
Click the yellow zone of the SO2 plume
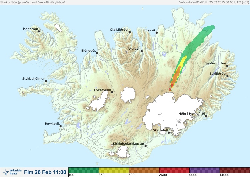183,61
